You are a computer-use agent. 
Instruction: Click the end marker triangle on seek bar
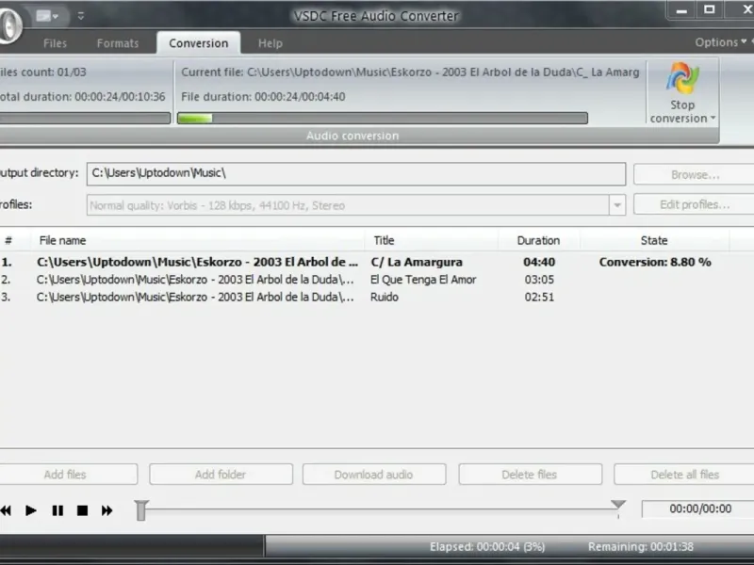tap(618, 505)
